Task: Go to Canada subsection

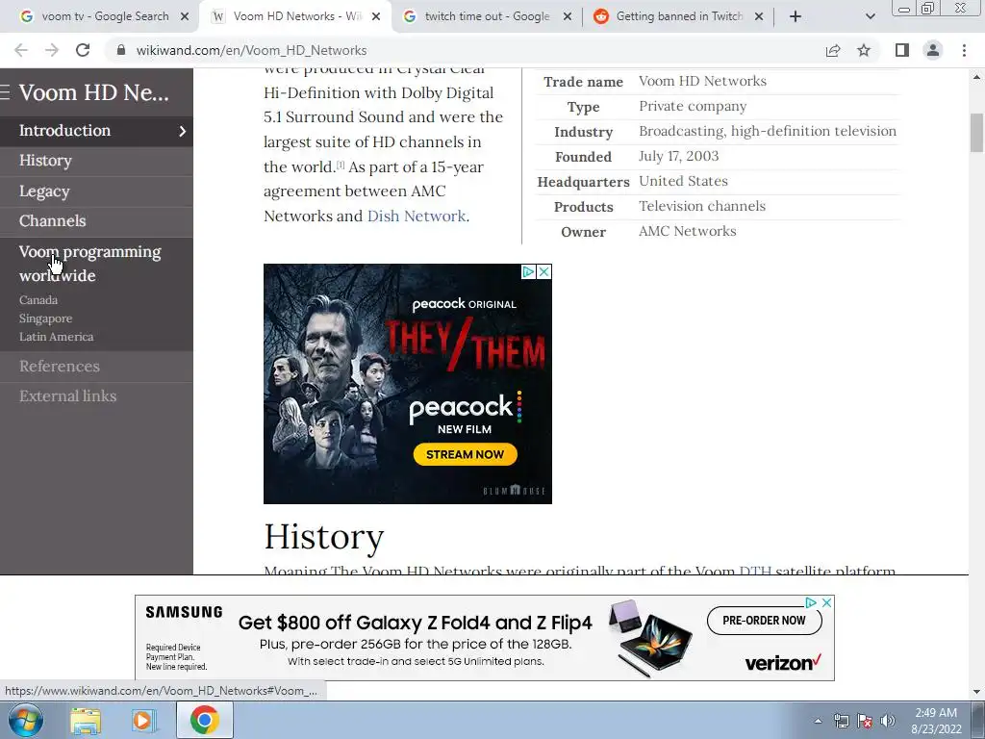Action: click(x=38, y=300)
